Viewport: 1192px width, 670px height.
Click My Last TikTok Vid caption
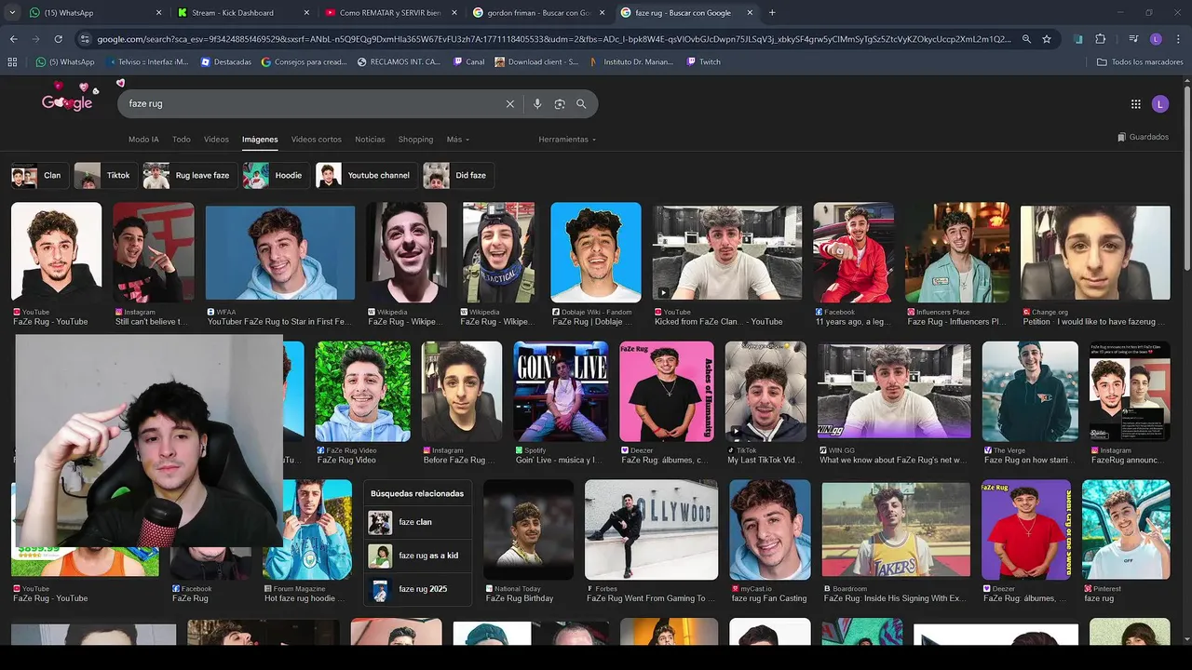click(x=766, y=460)
